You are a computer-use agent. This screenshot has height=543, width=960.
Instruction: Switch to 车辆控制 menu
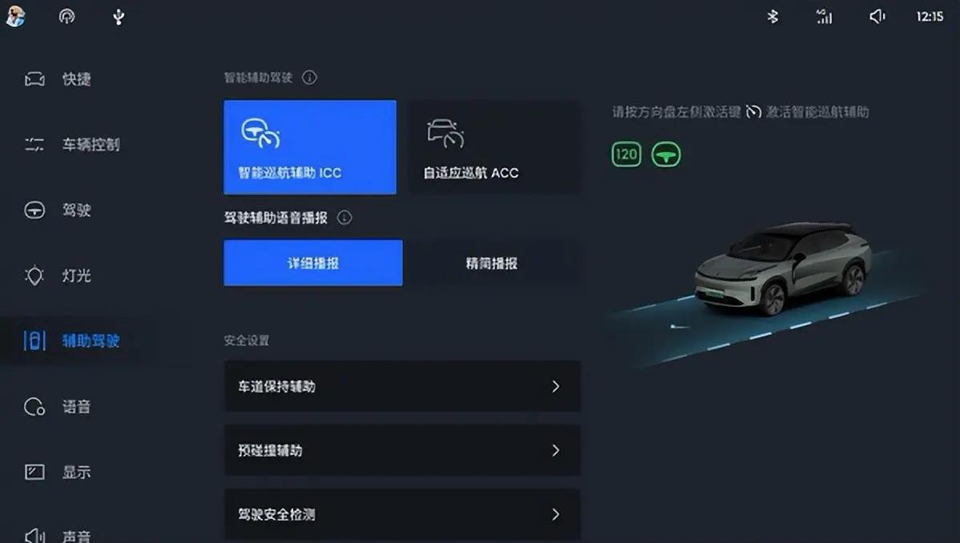click(x=72, y=144)
